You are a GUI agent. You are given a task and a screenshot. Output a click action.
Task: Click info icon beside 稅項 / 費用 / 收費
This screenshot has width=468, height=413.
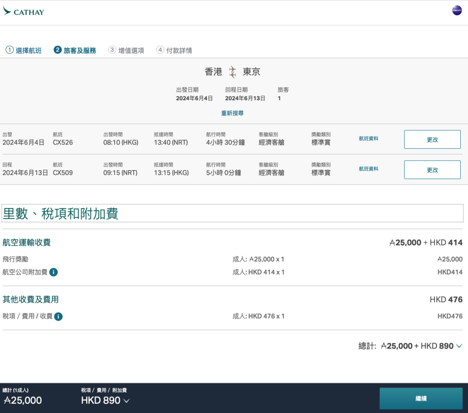(x=58, y=316)
